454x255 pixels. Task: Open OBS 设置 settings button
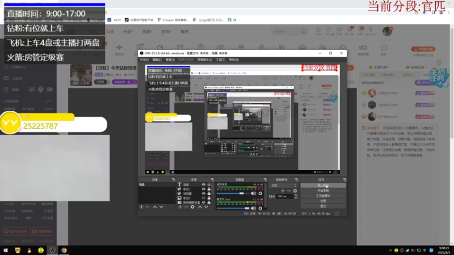tap(323, 201)
